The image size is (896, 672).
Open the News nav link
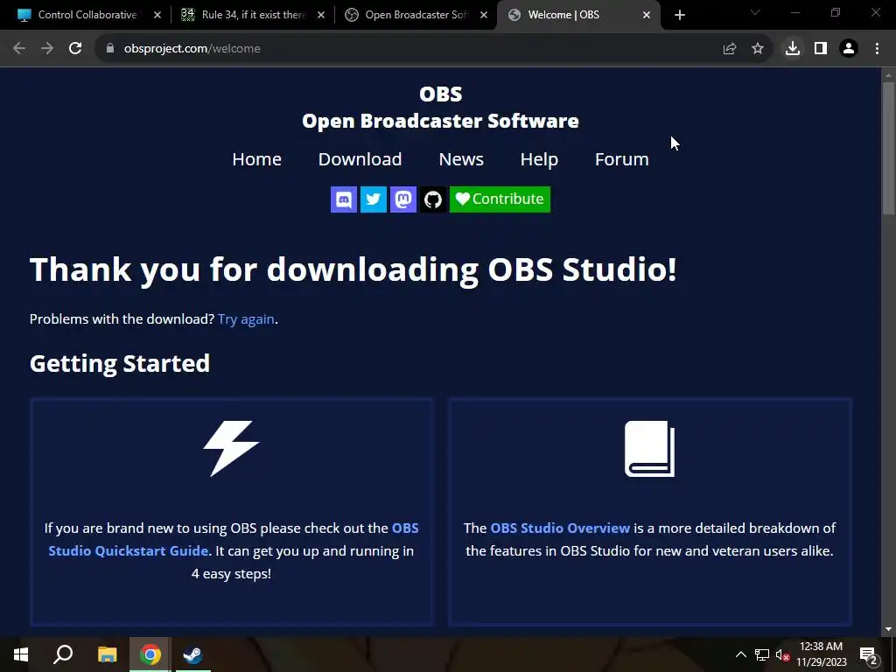[x=461, y=159]
